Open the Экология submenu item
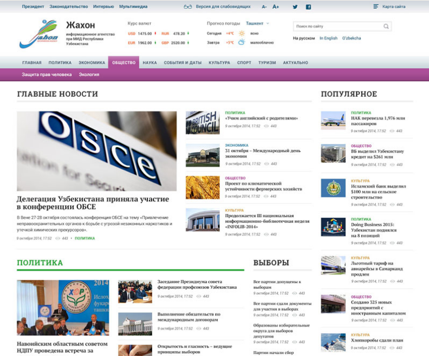The width and height of the screenshot is (429, 356). pyautogui.click(x=89, y=74)
